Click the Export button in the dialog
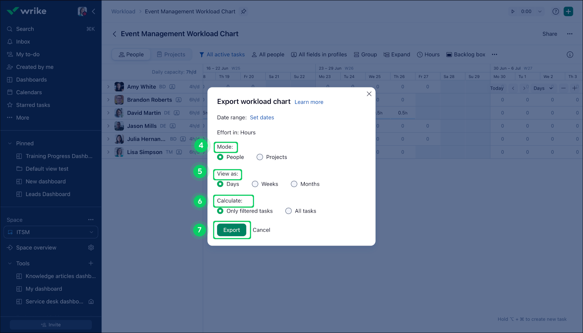 point(232,230)
